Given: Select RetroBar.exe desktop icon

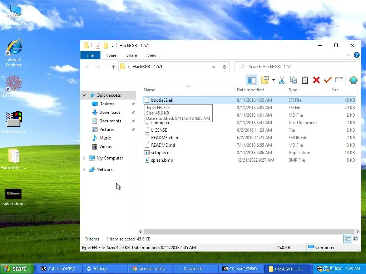Looking at the screenshot, I should coord(14,122).
